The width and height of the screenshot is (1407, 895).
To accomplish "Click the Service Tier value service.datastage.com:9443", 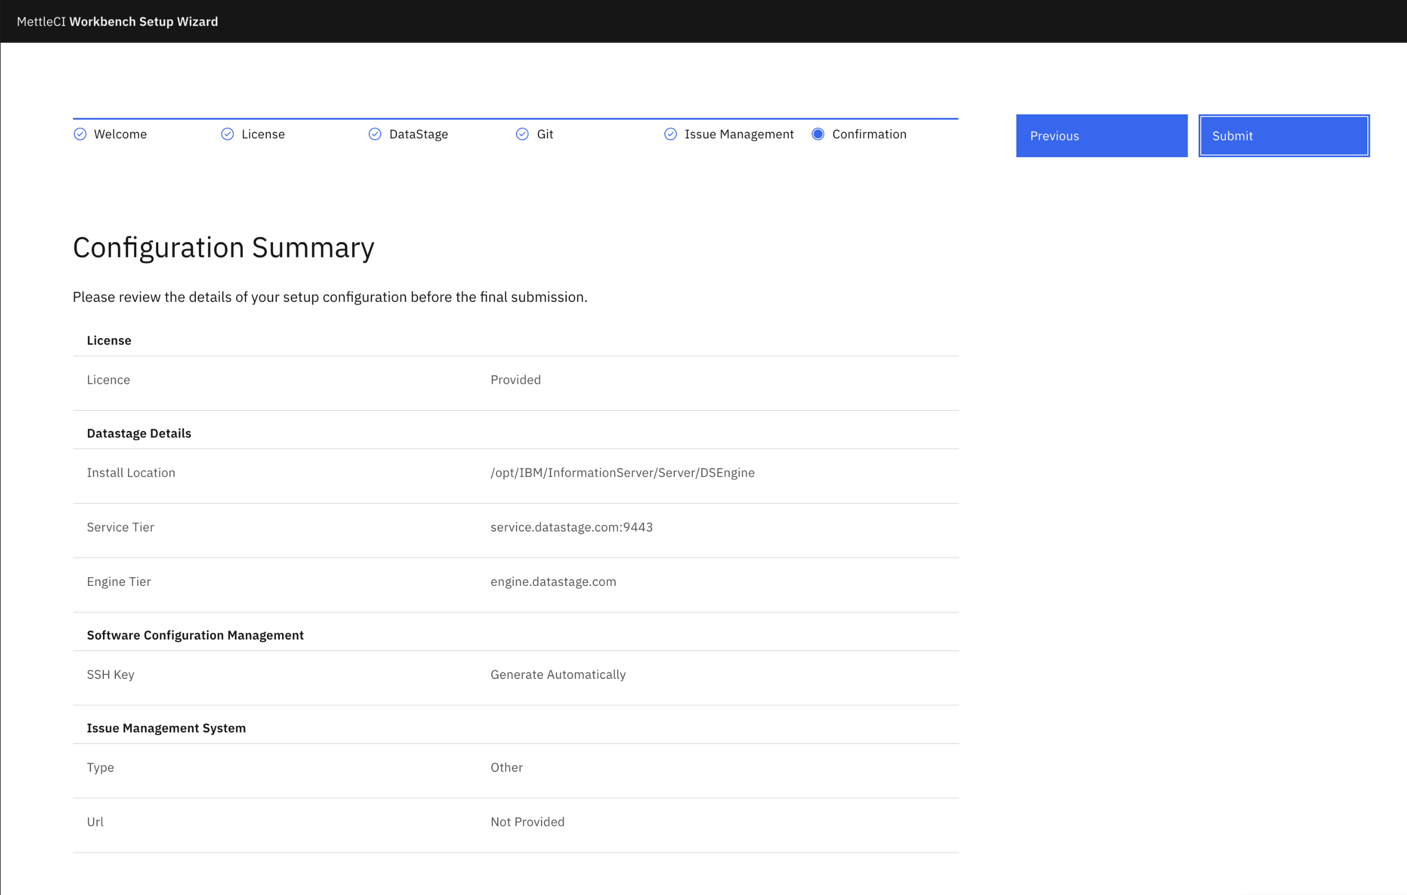I will pos(571,527).
